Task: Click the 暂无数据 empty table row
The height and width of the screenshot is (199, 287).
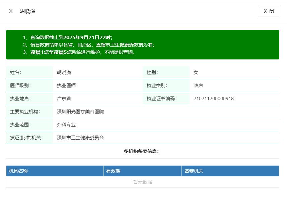Action: coord(143,182)
